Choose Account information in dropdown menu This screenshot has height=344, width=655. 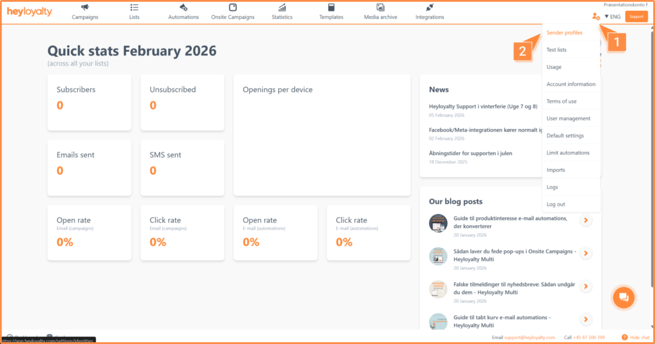(x=571, y=84)
